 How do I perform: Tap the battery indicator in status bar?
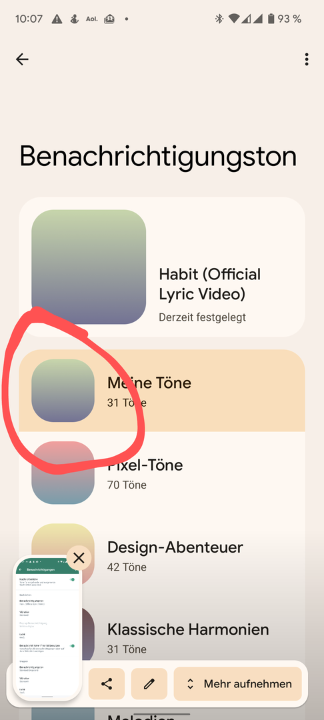(271, 19)
